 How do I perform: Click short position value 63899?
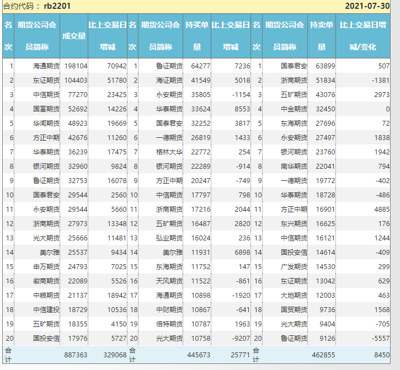click(x=326, y=66)
